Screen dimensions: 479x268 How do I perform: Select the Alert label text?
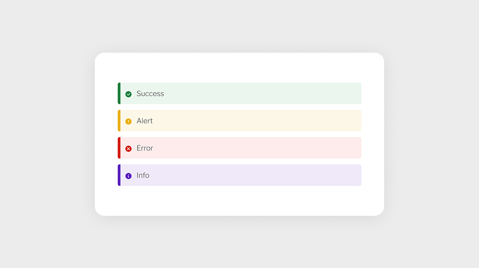(x=144, y=121)
